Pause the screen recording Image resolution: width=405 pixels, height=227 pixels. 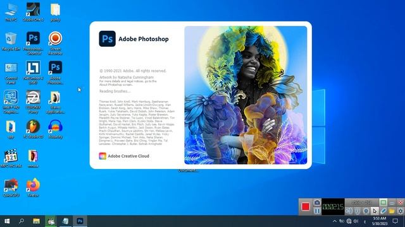317,211
